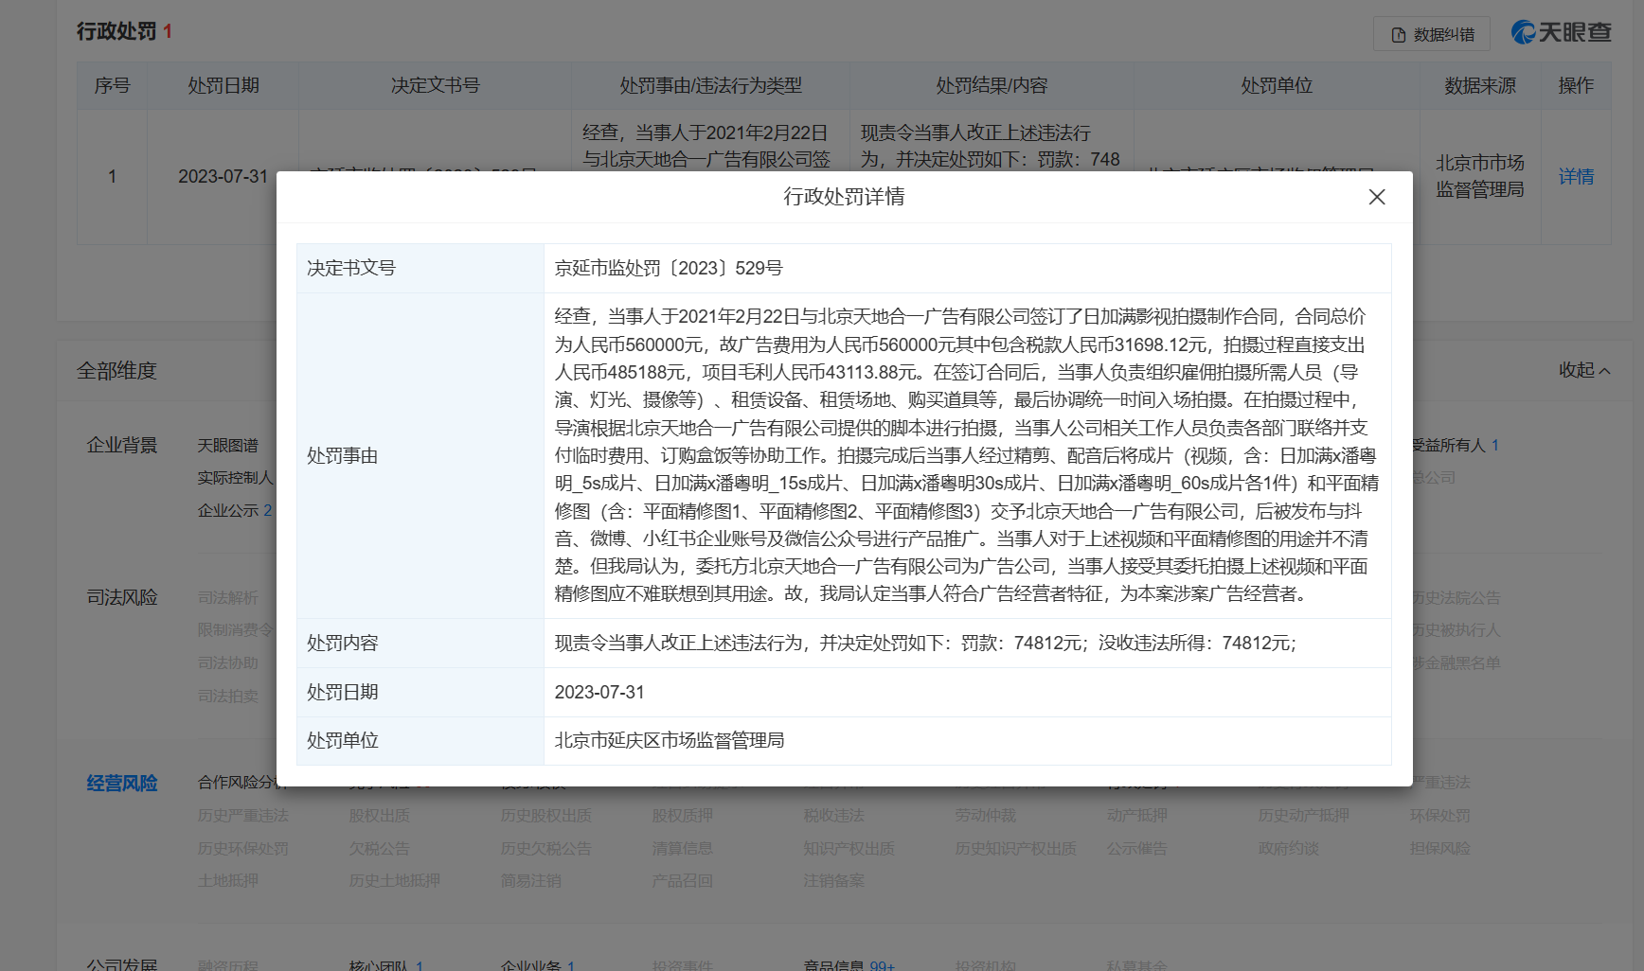Click the 简易注销 item
This screenshot has width=1644, height=971.
click(x=531, y=880)
